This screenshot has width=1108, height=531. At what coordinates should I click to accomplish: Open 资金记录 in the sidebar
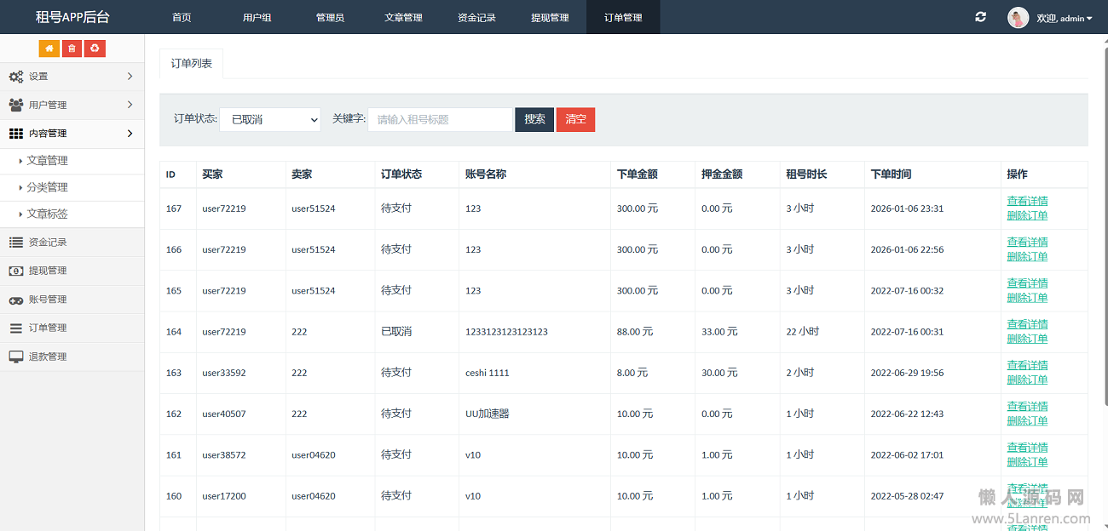tap(47, 243)
